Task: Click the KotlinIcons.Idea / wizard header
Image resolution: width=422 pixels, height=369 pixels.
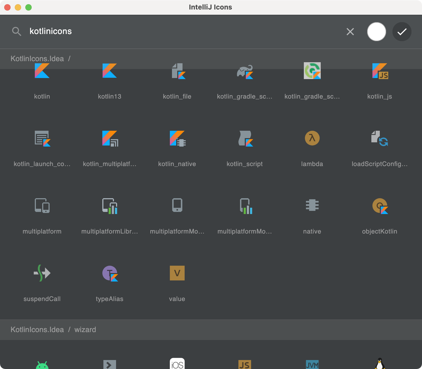Action: click(x=211, y=330)
